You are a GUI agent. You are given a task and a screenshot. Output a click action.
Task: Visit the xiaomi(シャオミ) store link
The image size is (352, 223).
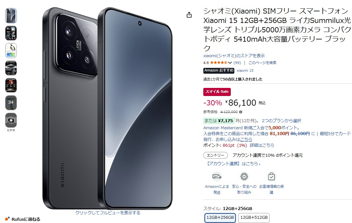click(234, 56)
